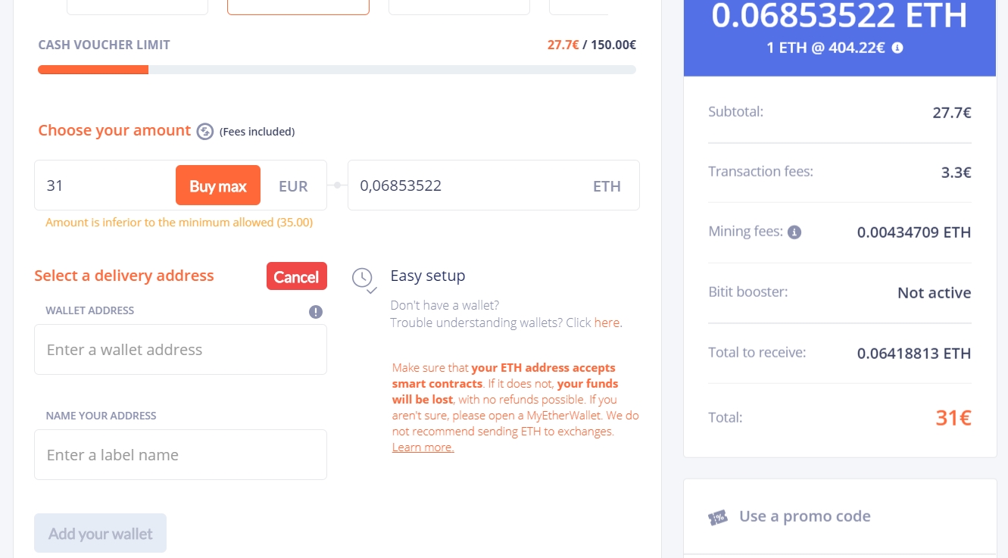Click the cash voucher limit progress bar
The width and height of the screenshot is (1008, 558).
[x=337, y=70]
